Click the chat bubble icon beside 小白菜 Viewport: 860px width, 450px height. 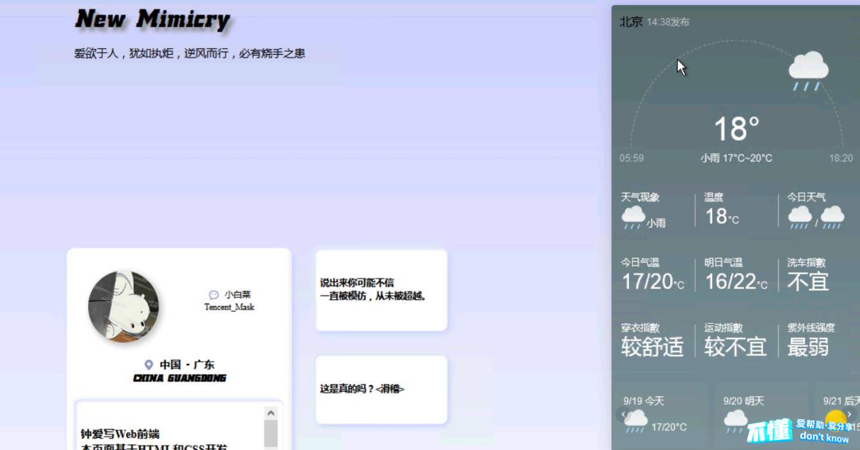pos(214,295)
